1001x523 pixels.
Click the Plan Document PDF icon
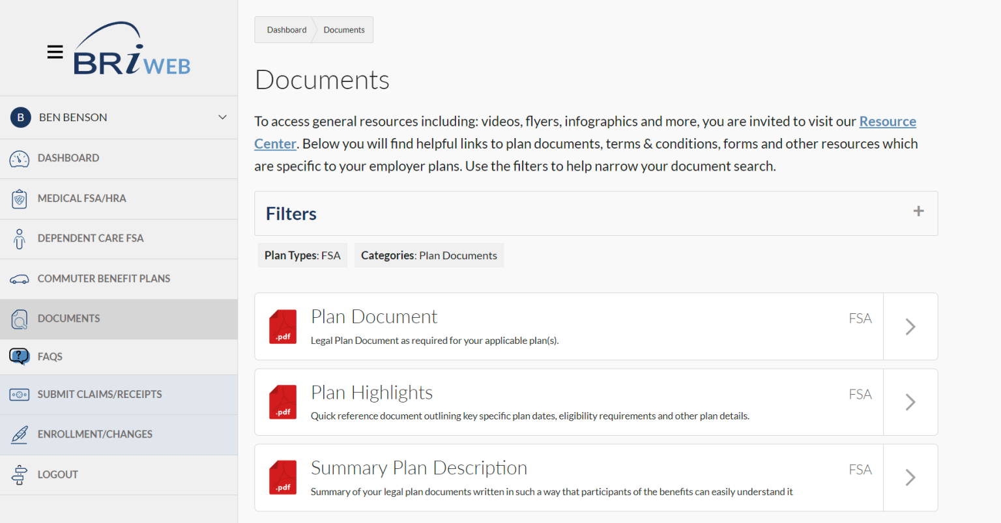point(282,326)
